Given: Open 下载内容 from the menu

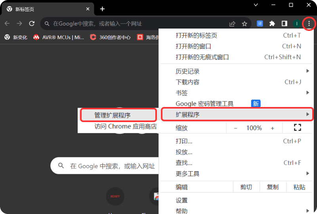Looking at the screenshot, I should pyautogui.click(x=236, y=82).
